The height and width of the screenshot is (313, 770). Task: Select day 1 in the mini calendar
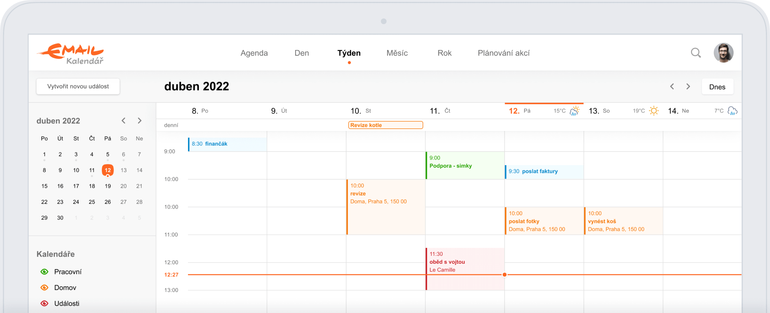44,154
